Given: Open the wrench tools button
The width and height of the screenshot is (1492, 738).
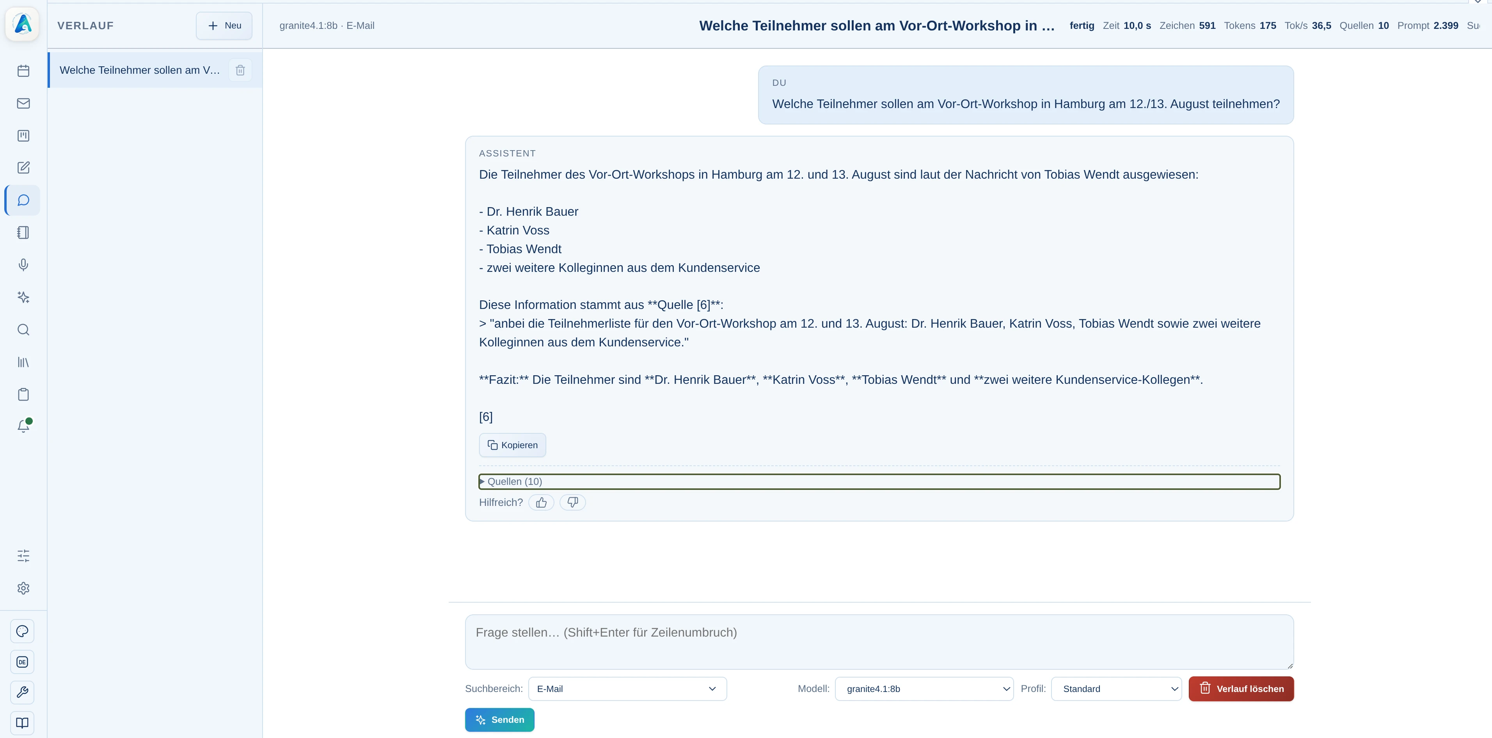Looking at the screenshot, I should coord(23,692).
